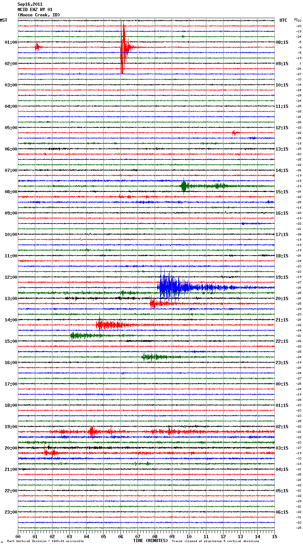Select the 15:00 MST time label
This screenshot has height=546, width=303.
(11, 341)
